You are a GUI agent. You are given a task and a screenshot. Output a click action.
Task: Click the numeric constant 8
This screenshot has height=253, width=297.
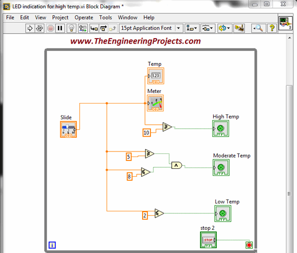click(x=129, y=177)
